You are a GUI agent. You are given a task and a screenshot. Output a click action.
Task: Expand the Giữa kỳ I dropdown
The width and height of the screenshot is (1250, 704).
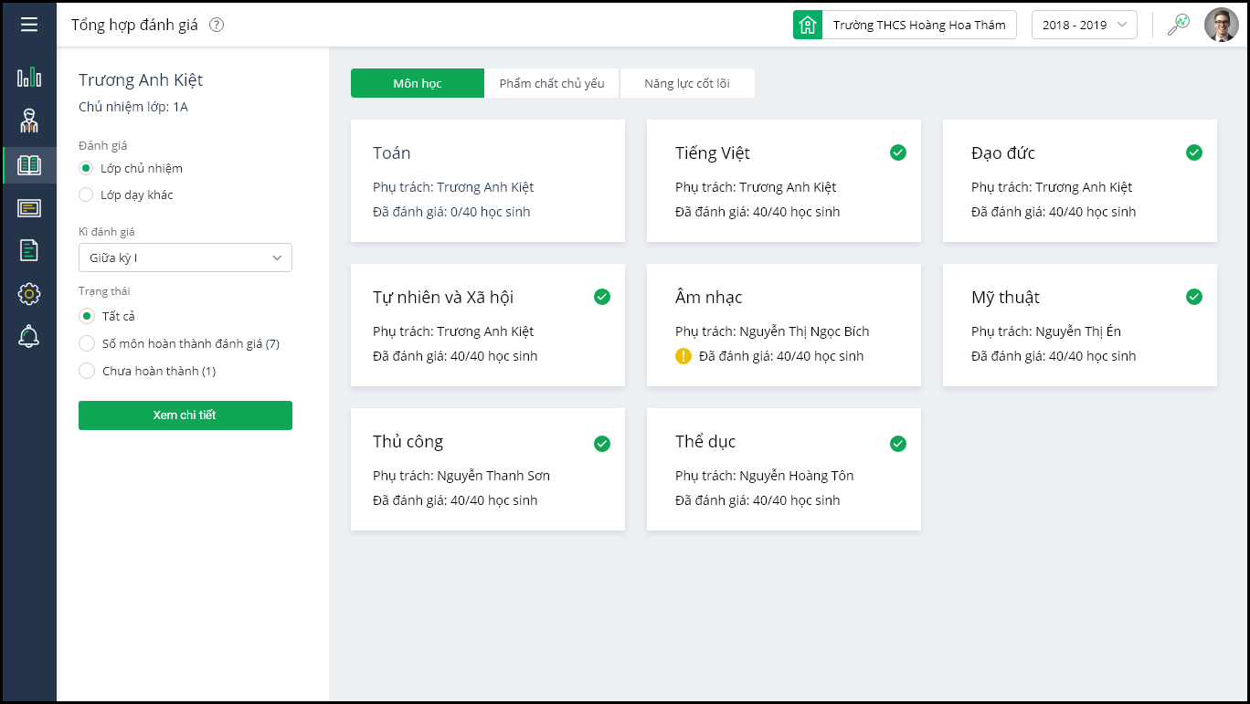pyautogui.click(x=185, y=257)
